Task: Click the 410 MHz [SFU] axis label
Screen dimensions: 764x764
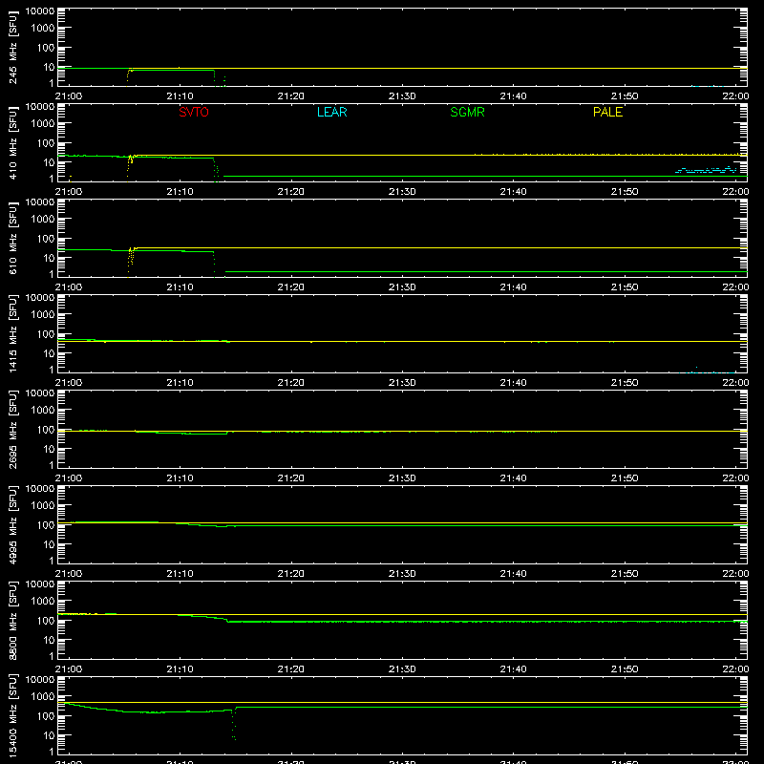Action: click(x=13, y=143)
